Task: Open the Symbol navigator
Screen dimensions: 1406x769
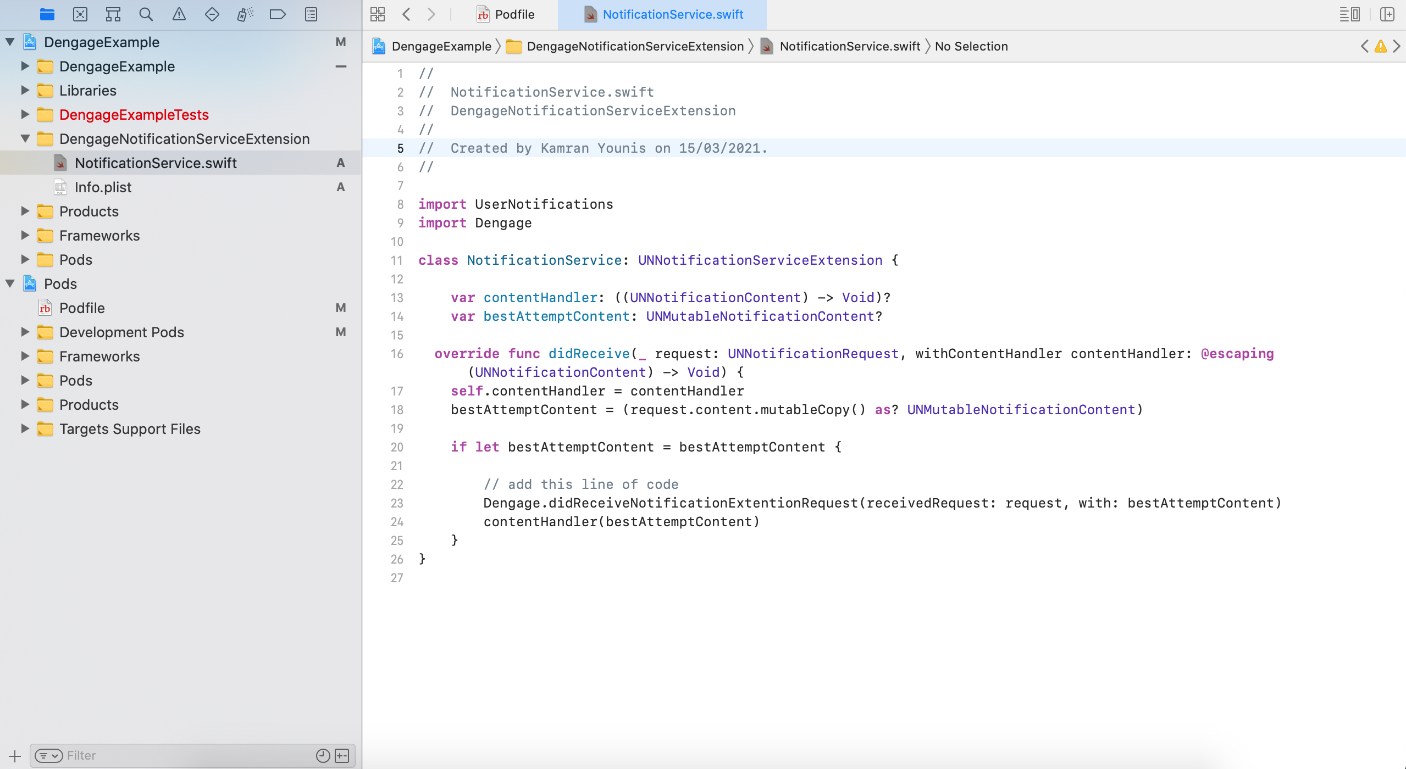Action: 113,14
